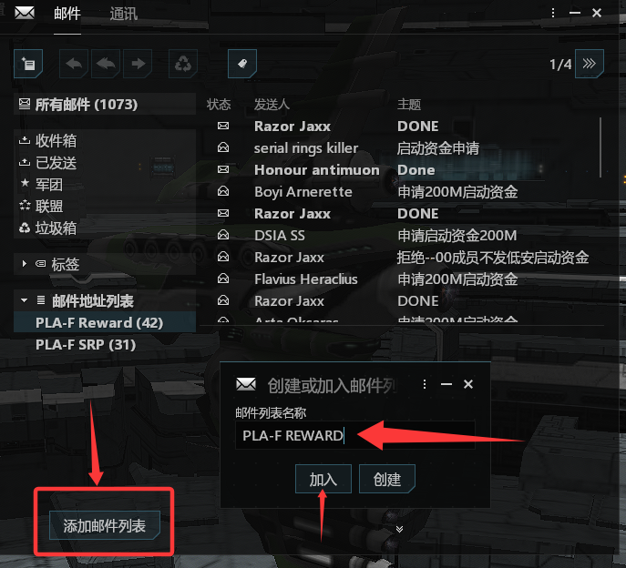626x568 pixels.
Task: Click the 加入 join button
Action: [x=323, y=479]
